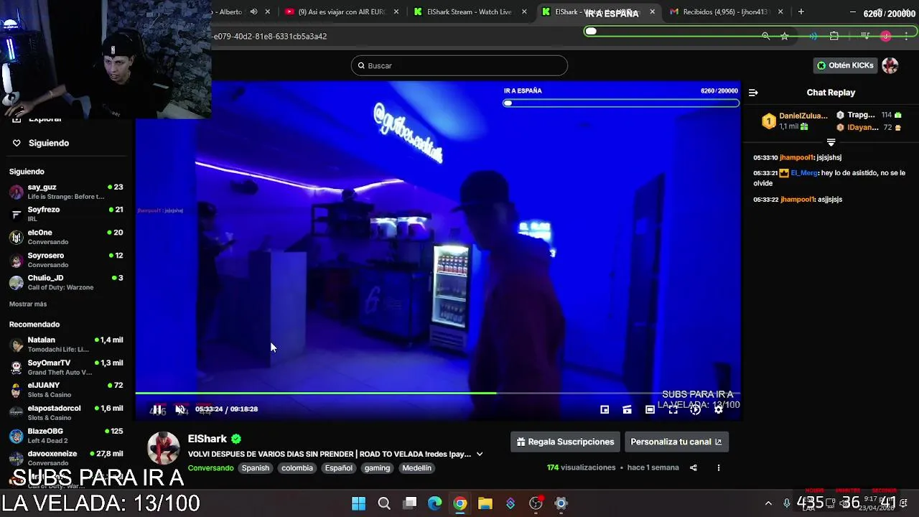Open Task View on taskbar
919x517 pixels.
[409, 503]
